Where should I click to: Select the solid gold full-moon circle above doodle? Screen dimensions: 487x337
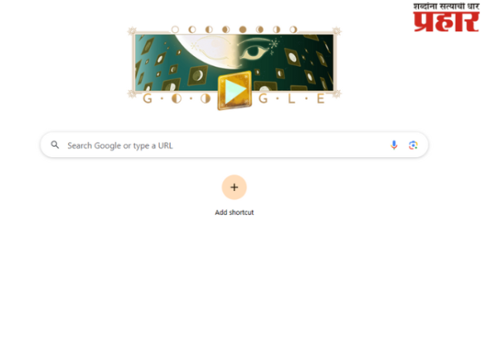(x=243, y=30)
